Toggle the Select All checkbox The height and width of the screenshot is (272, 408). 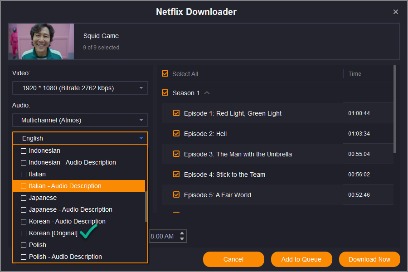[x=165, y=73]
